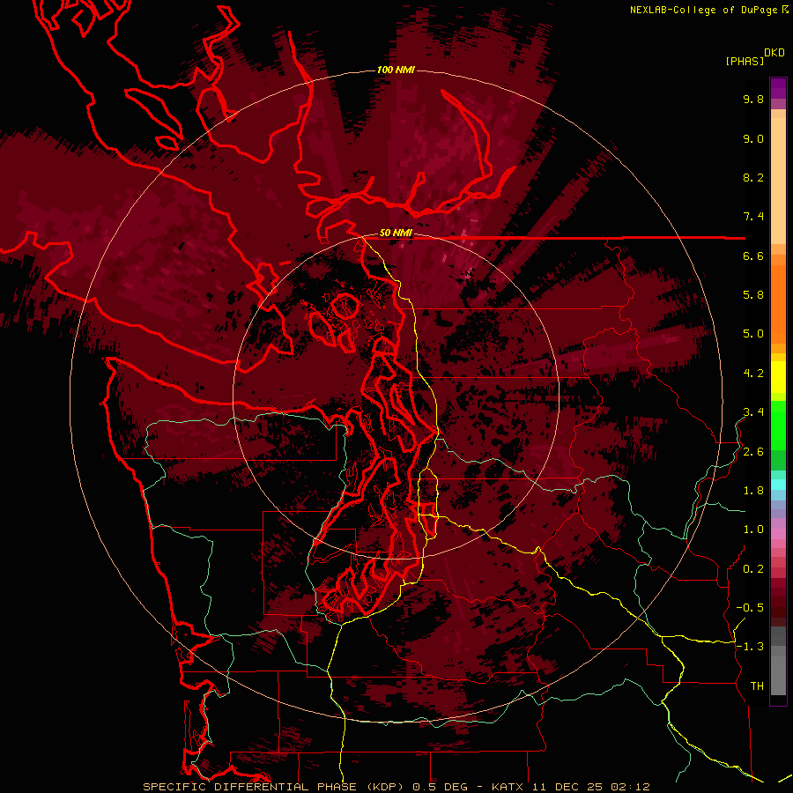793x793 pixels.
Task: Click the -1.3 value on the color scale
Action: [x=750, y=647]
